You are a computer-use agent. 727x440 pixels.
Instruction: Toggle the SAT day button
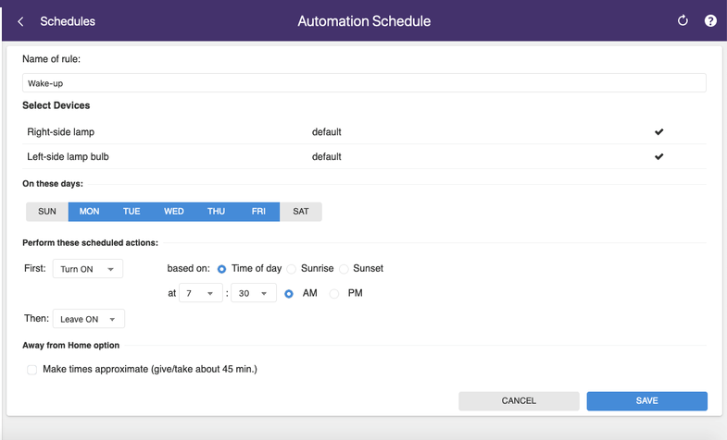(x=301, y=212)
